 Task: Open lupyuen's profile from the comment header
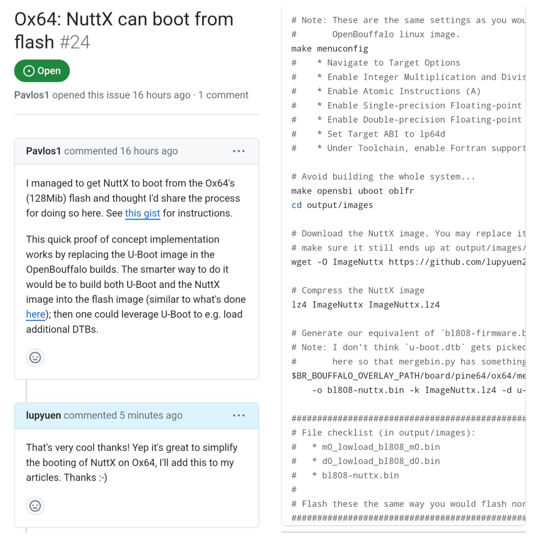click(x=43, y=416)
